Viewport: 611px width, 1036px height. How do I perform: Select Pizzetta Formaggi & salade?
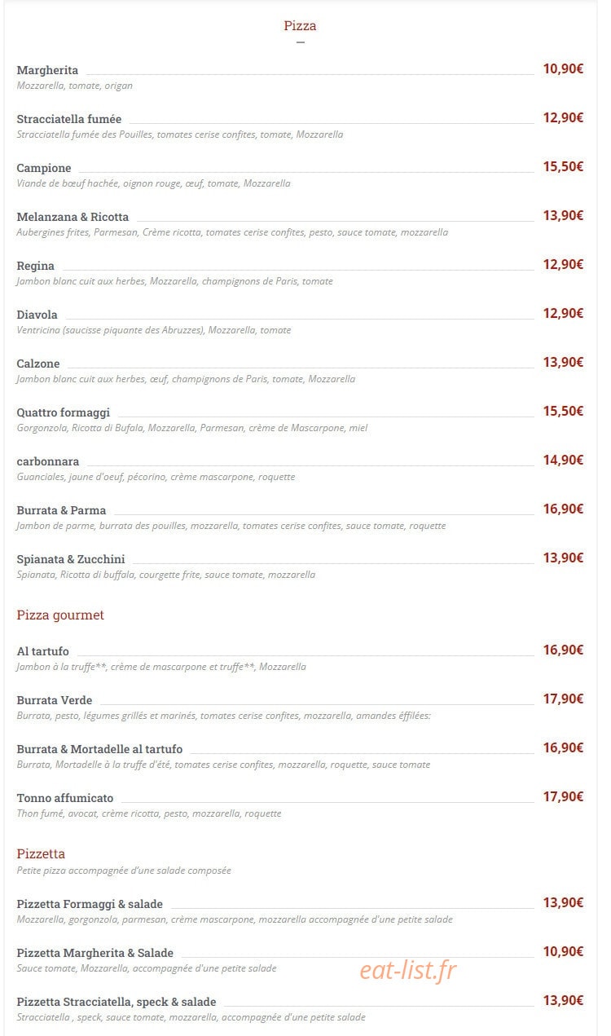(90, 904)
